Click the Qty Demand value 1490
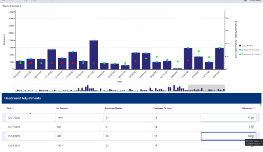Screen dimensions: 263x152 click(x=60, y=117)
